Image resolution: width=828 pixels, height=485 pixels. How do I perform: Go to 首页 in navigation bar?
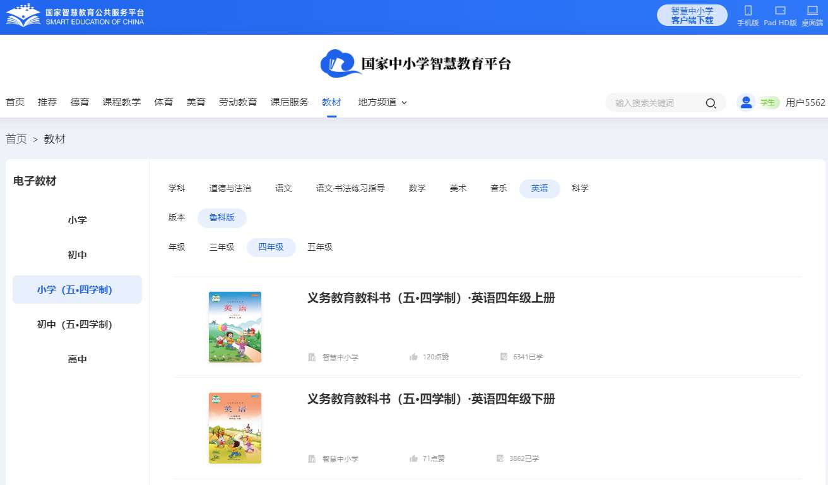click(15, 102)
